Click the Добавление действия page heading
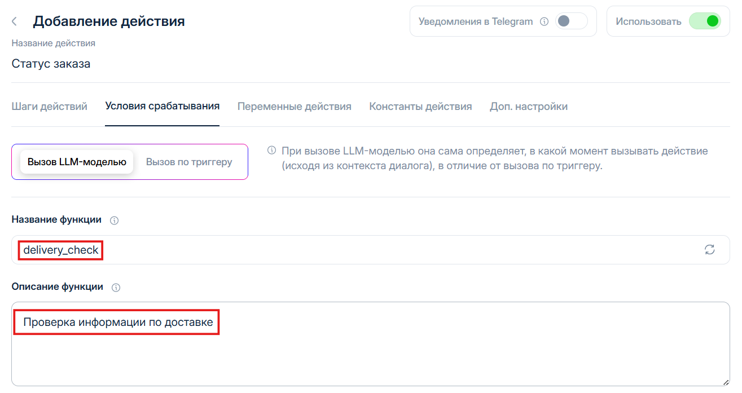 [109, 21]
